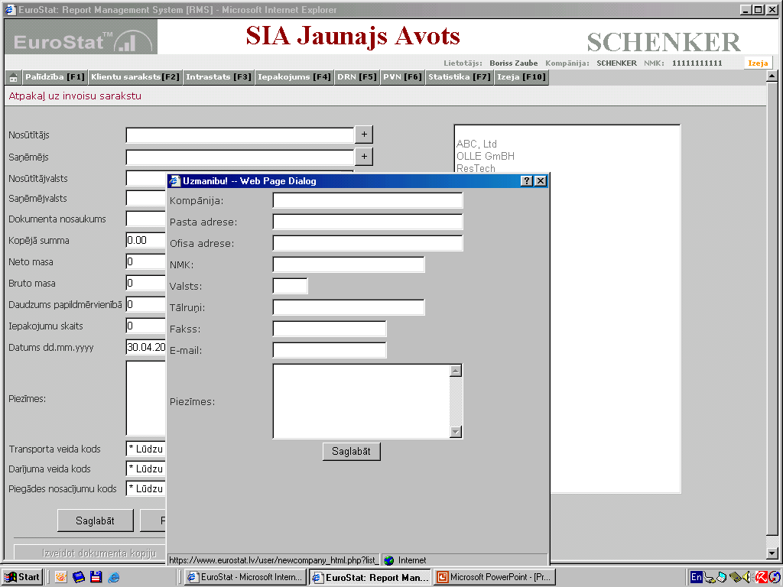The height and width of the screenshot is (587, 783).
Task: Click dialog help question mark button
Action: (x=526, y=180)
